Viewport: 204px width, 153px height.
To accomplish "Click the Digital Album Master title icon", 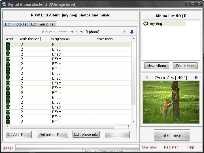I will point(4,4).
